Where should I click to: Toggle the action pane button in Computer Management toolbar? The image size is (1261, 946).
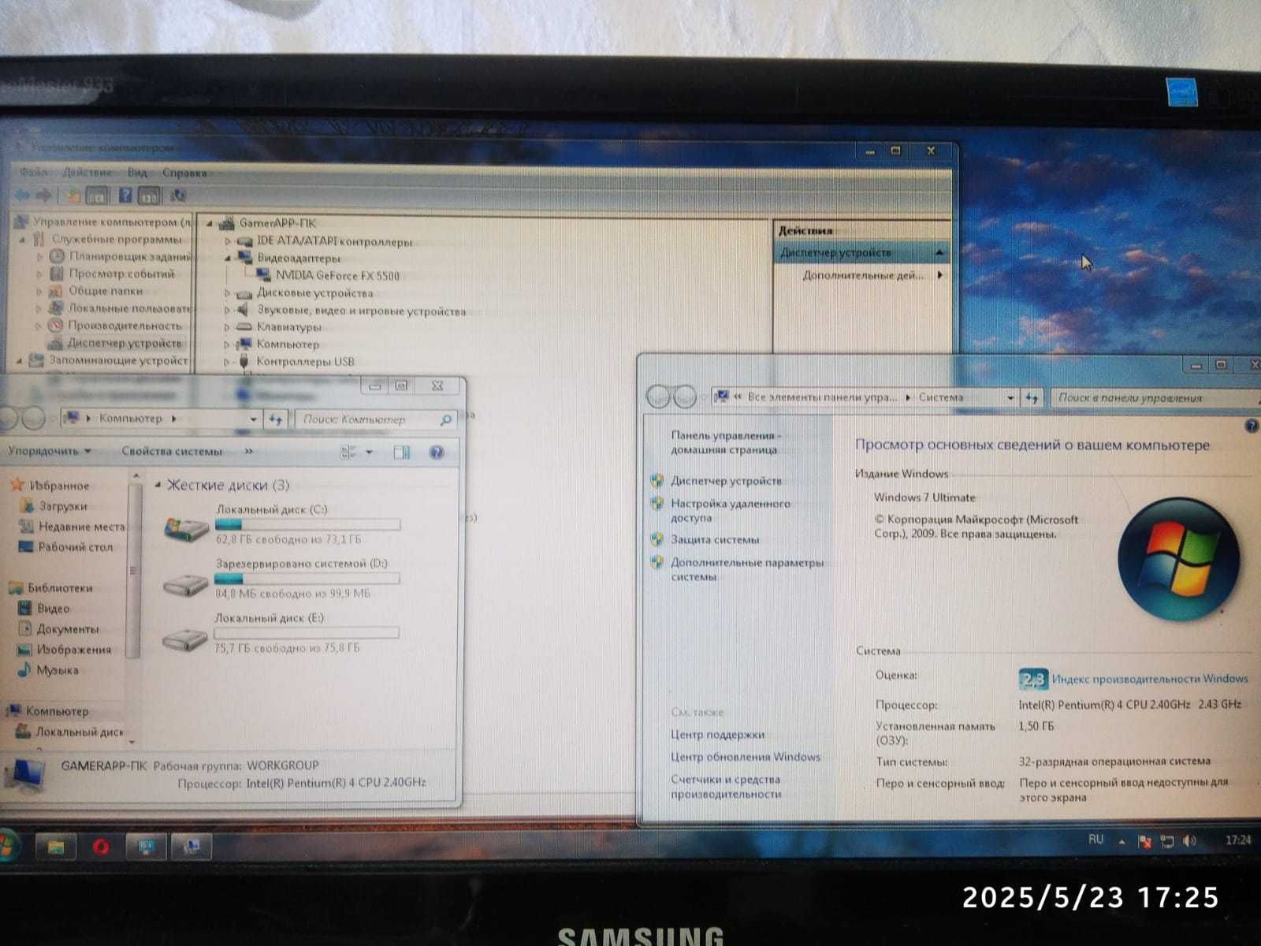pyautogui.click(x=150, y=195)
